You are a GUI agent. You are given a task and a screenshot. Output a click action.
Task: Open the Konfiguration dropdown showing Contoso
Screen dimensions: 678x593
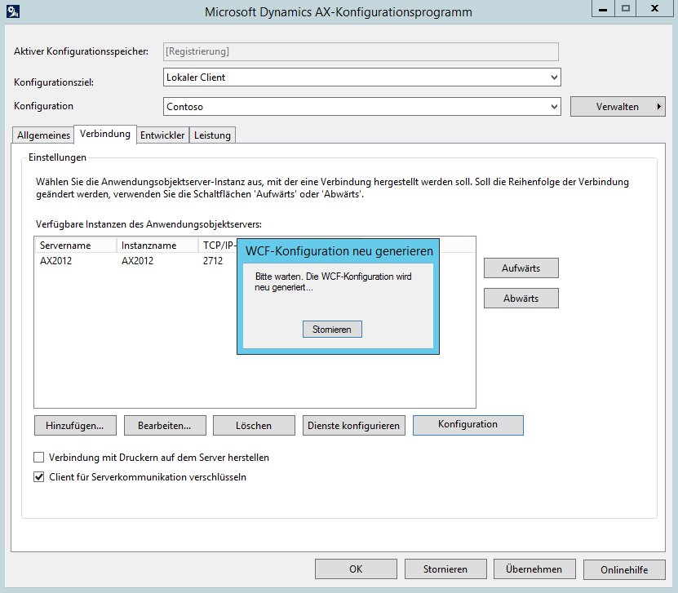[x=555, y=105]
